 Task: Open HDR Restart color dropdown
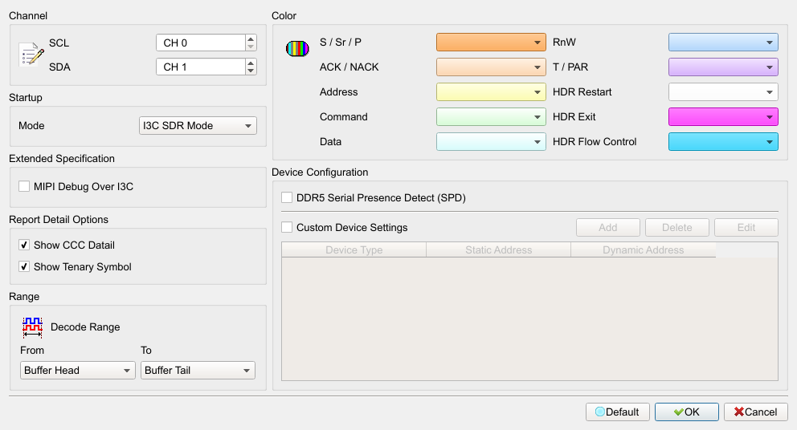(x=723, y=92)
